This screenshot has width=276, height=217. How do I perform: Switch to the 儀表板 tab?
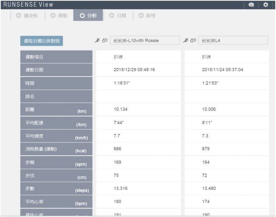point(27,15)
